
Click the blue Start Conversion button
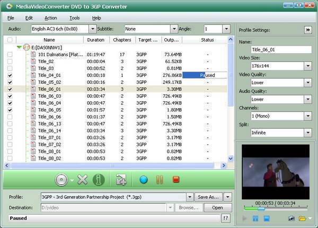(x=144, y=180)
